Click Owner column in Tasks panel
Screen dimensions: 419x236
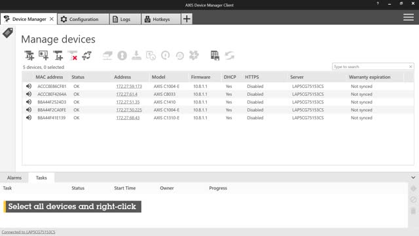pyautogui.click(x=167, y=188)
